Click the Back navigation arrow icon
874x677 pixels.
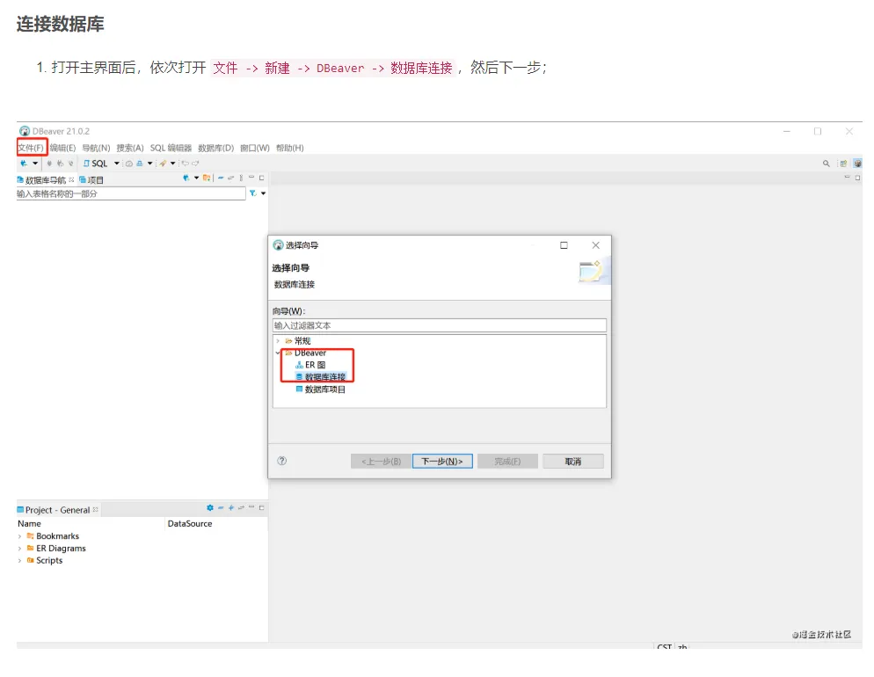(x=185, y=164)
